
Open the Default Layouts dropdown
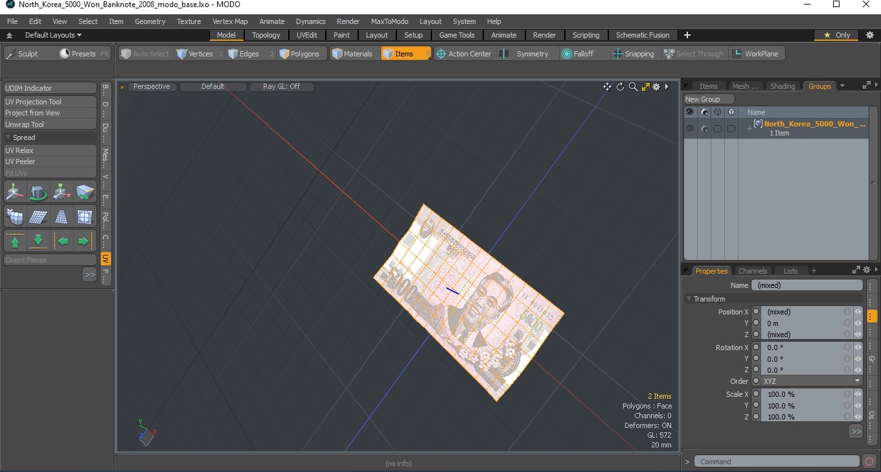[x=53, y=35]
